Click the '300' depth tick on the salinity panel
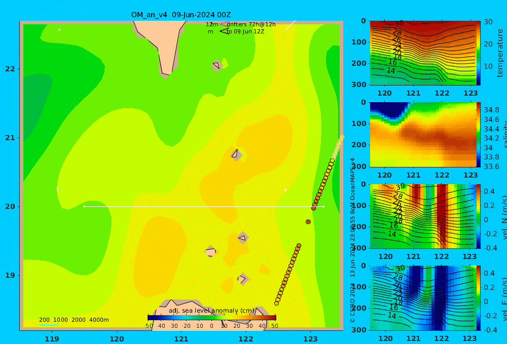Image resolution: width=507 pixels, height=344 pixels. click(x=359, y=166)
